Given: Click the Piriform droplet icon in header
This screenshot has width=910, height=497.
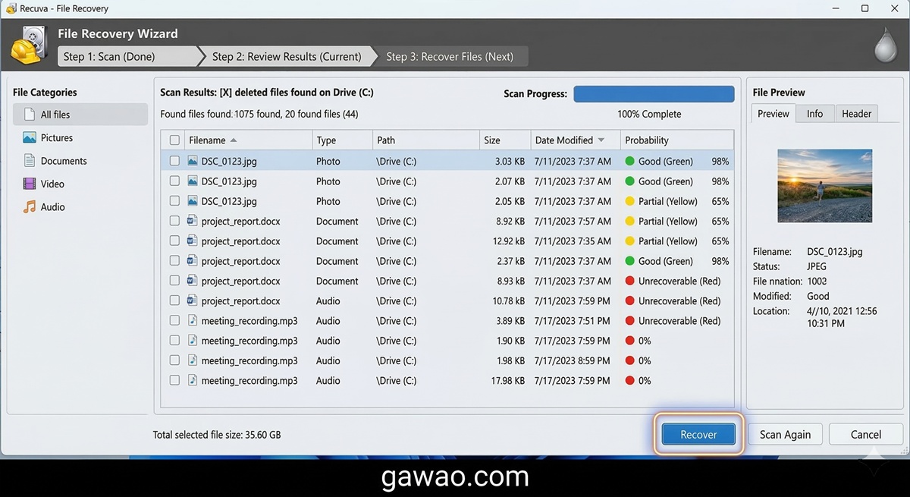Looking at the screenshot, I should tap(885, 46).
